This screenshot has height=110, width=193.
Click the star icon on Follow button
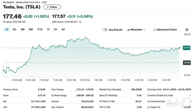pos(48,7)
